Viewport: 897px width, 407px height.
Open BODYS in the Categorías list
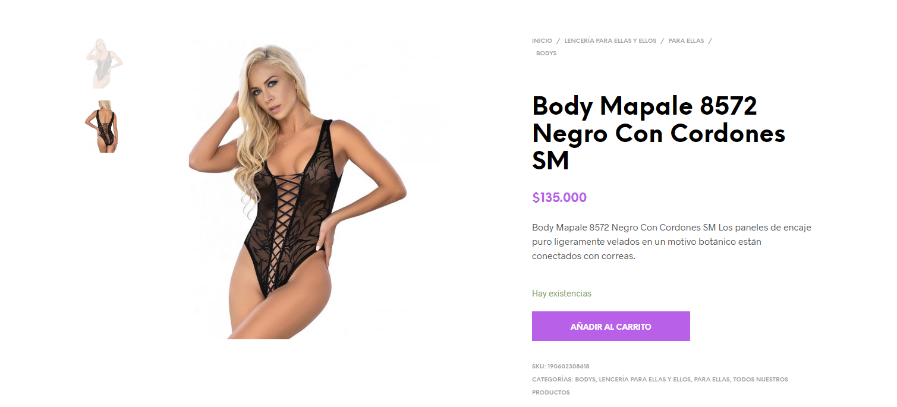tap(585, 380)
